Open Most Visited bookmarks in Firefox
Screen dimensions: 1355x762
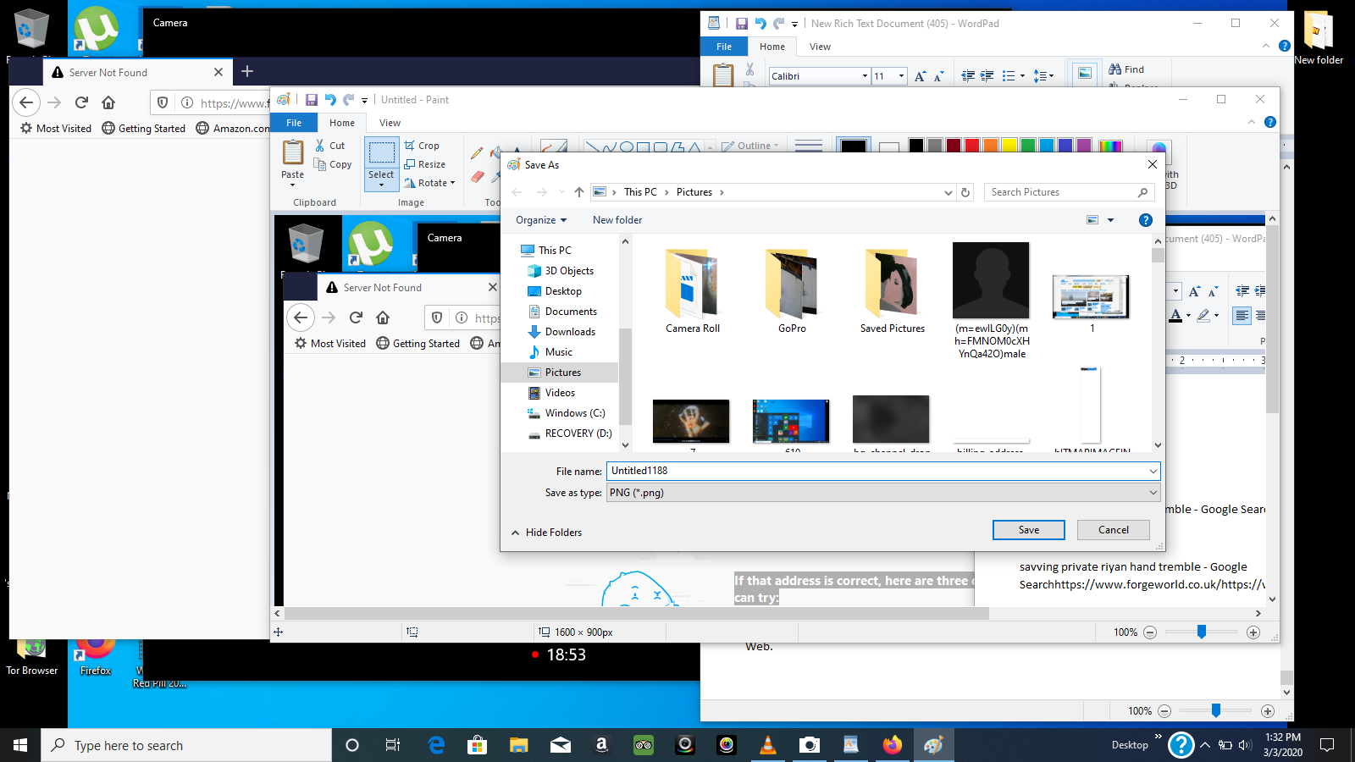click(56, 129)
